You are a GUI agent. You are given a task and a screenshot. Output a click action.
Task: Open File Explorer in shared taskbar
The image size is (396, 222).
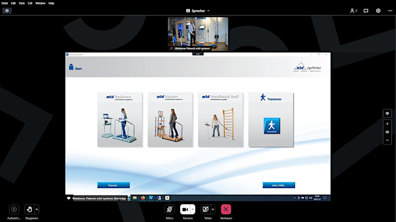point(135,198)
